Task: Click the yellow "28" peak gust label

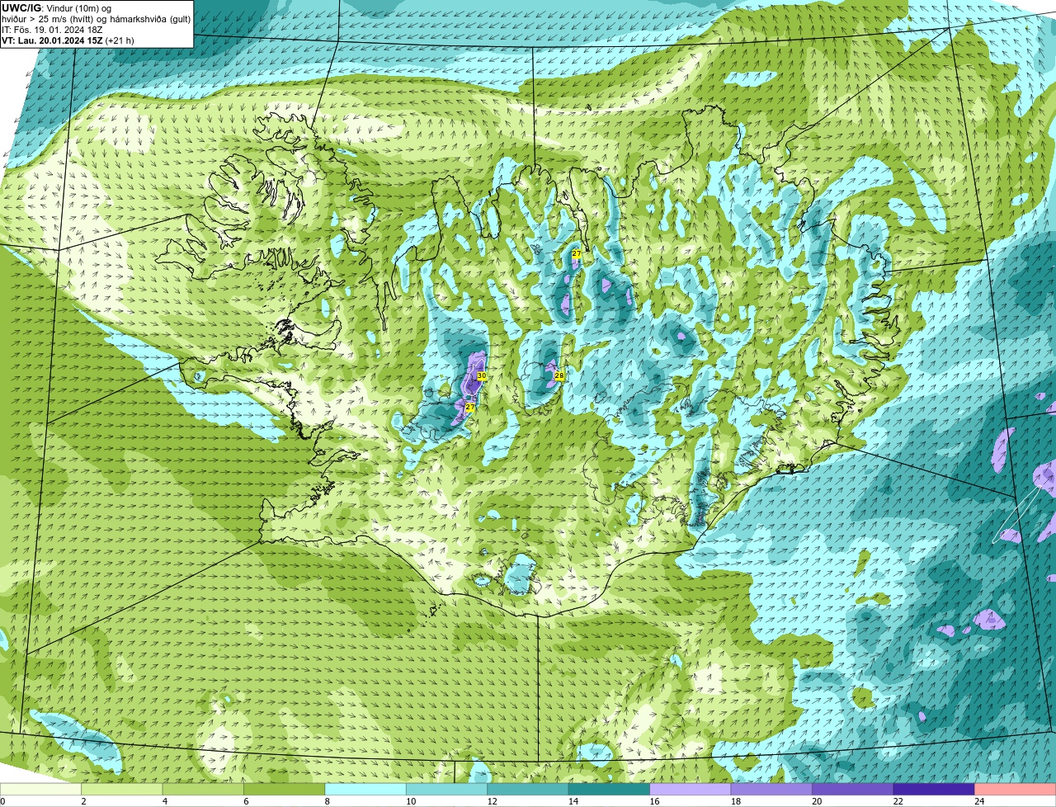Action: [559, 376]
